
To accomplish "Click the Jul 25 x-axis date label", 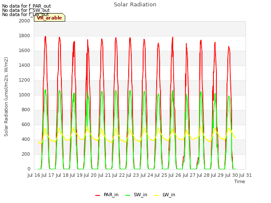I will point(161,175).
